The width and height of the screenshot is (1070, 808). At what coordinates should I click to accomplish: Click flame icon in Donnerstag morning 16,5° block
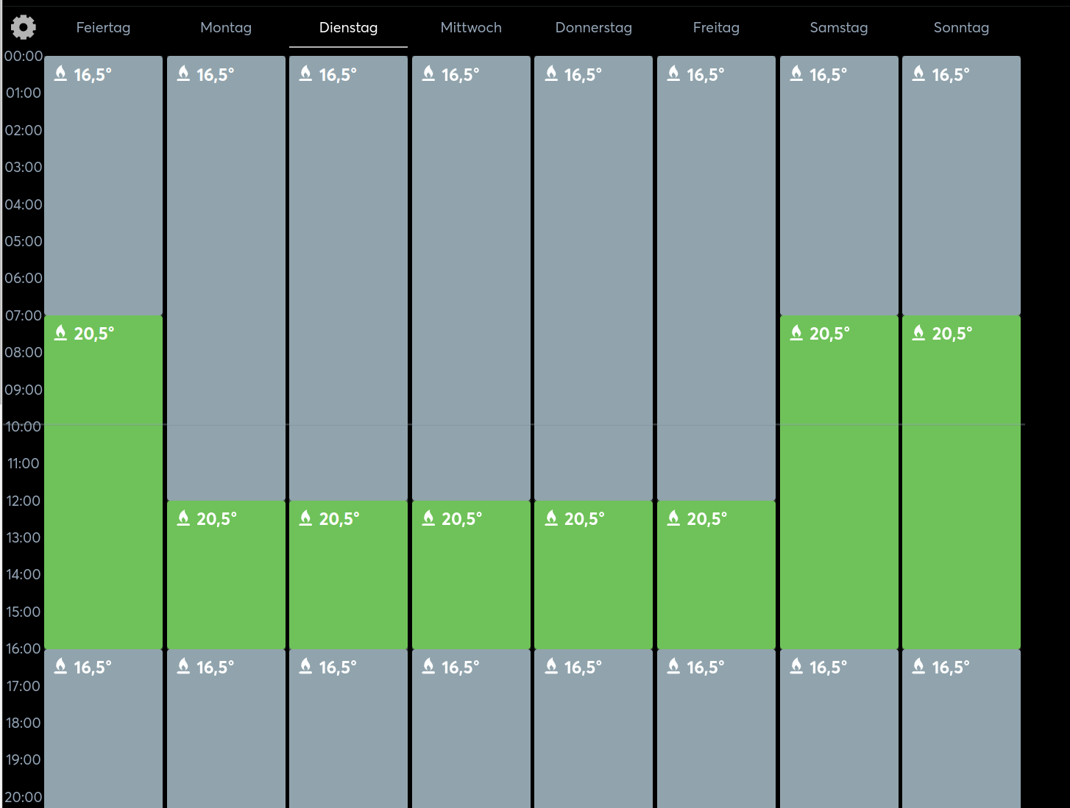click(x=551, y=74)
